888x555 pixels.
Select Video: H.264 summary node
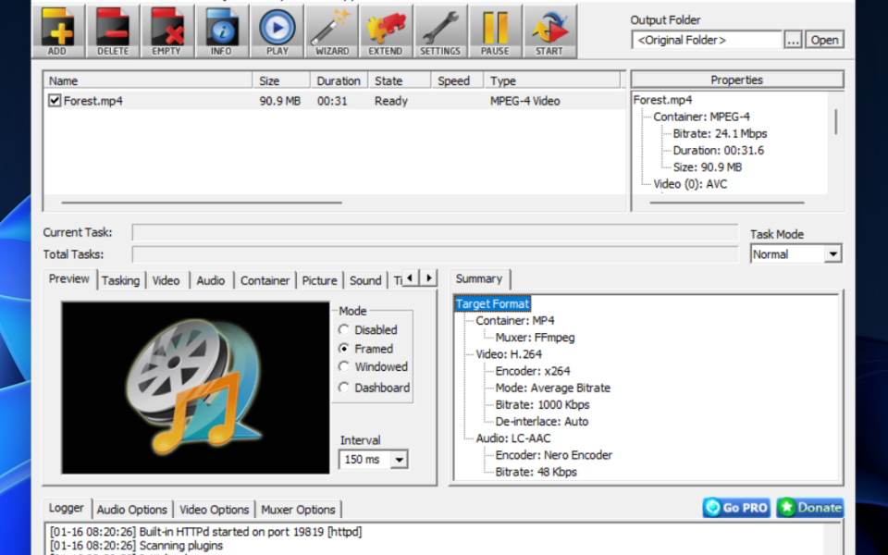(509, 354)
